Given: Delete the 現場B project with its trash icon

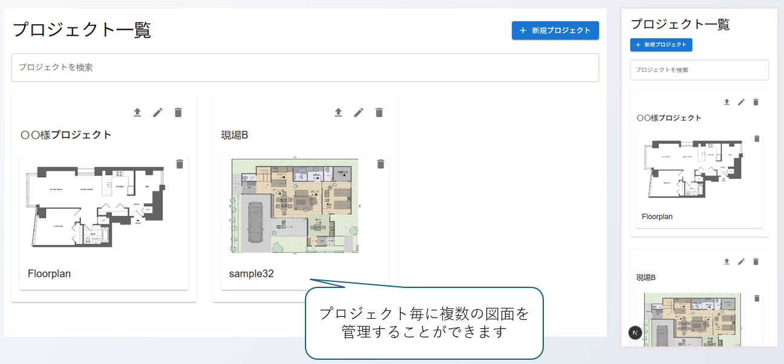Looking at the screenshot, I should click(379, 112).
